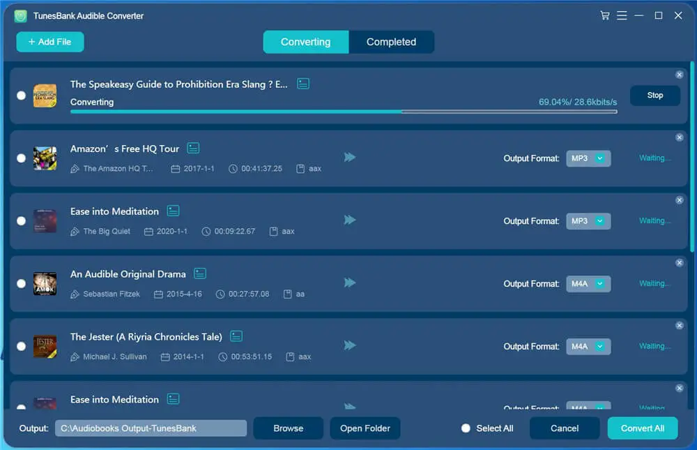This screenshot has height=450, width=697.
Task: Remove The Big Quiet audiobook from the list
Action: coord(679,200)
